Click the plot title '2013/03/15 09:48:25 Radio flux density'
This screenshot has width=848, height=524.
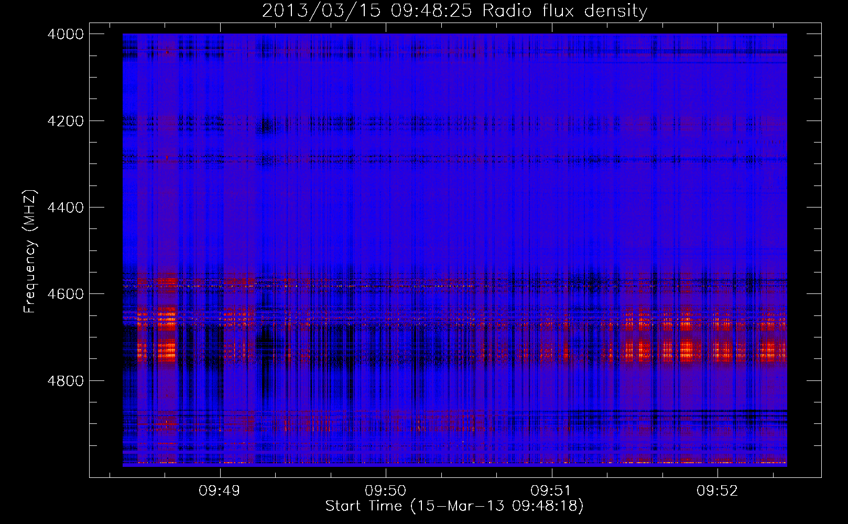pos(454,11)
